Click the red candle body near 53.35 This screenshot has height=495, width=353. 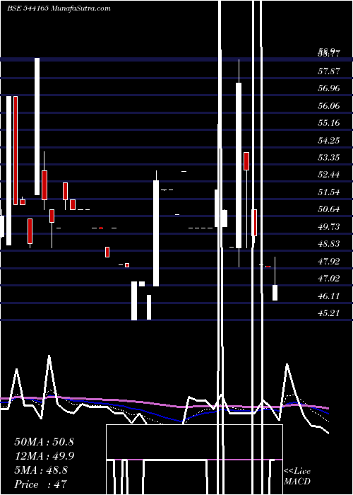246,161
